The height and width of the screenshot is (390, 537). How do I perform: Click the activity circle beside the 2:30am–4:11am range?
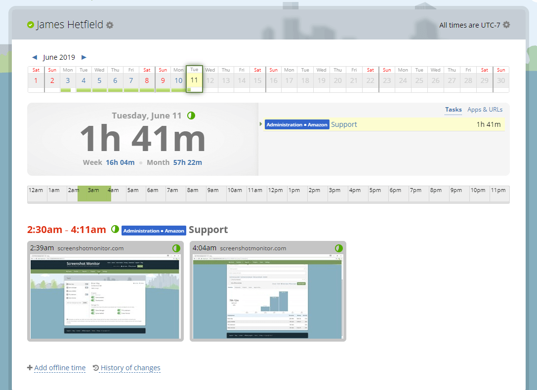pyautogui.click(x=115, y=229)
